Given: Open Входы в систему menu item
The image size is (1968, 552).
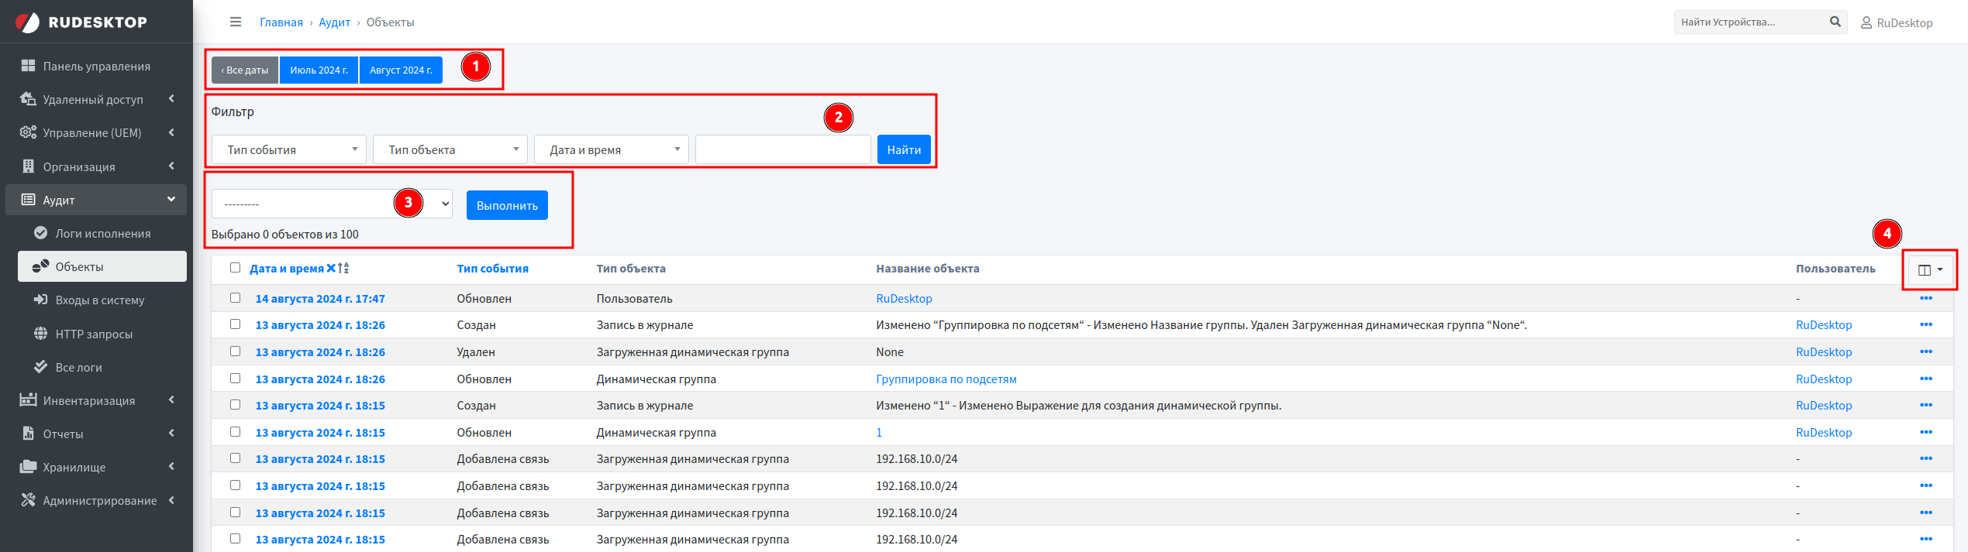Looking at the screenshot, I should pyautogui.click(x=99, y=300).
